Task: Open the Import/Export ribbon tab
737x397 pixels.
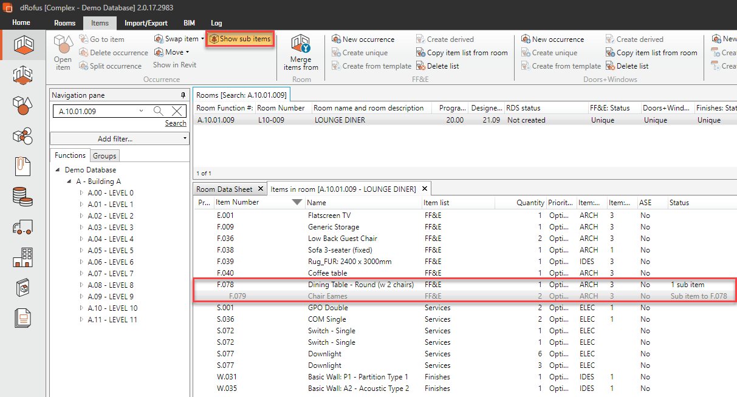Action: click(146, 23)
